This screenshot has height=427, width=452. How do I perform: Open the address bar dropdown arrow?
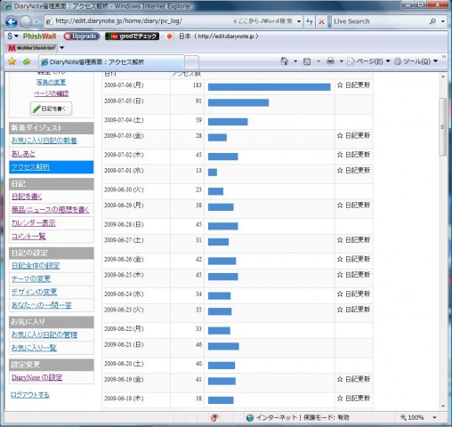[299, 21]
